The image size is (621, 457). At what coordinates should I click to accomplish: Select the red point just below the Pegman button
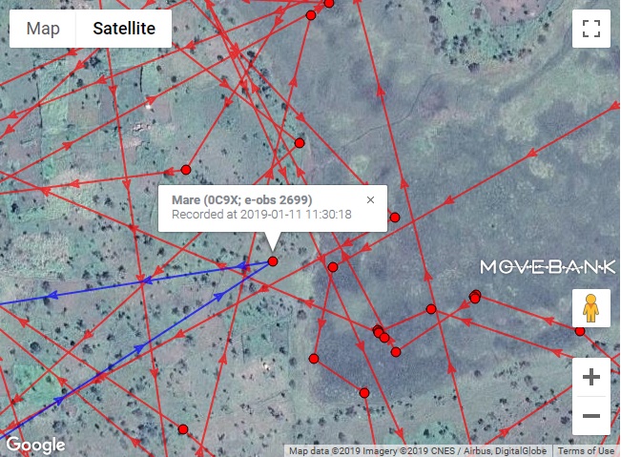580,331
